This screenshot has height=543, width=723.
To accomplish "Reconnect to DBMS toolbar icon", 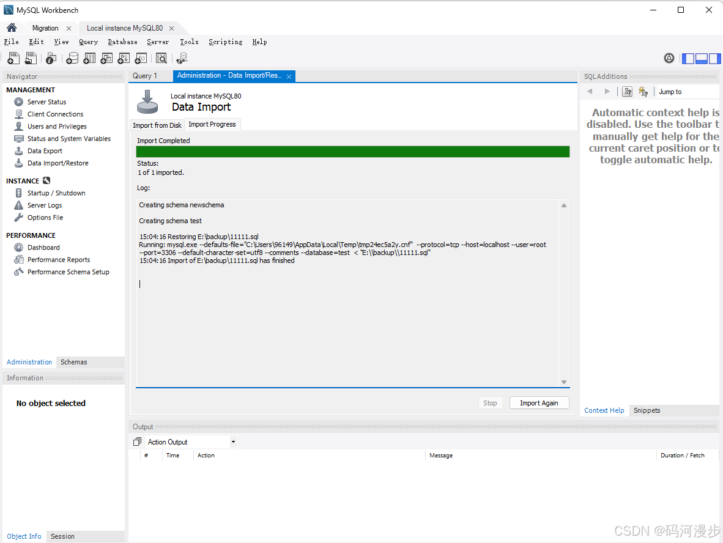I will click(x=182, y=58).
